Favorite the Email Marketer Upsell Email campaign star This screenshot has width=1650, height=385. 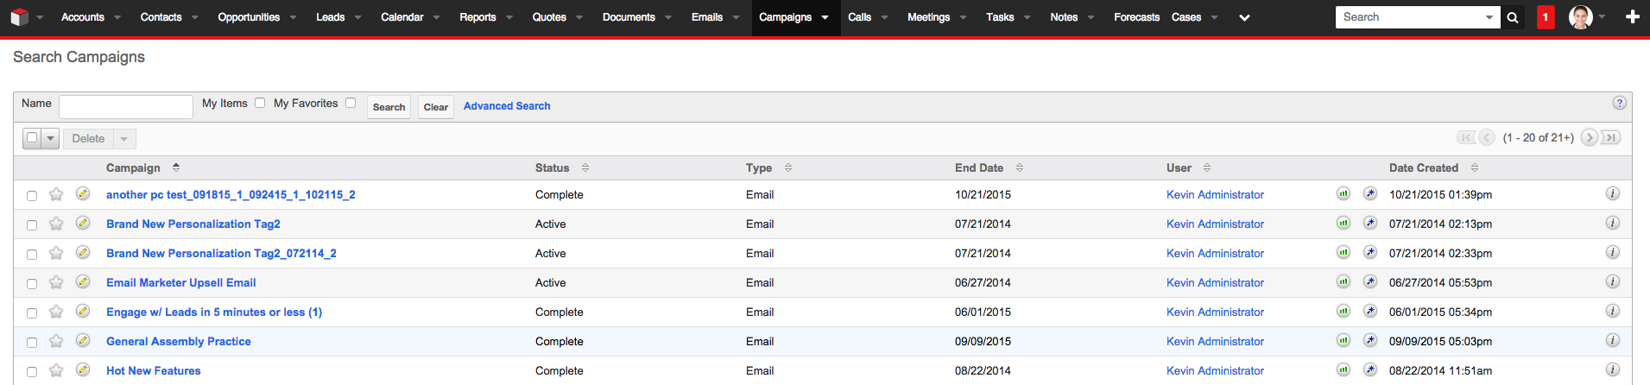pos(56,282)
